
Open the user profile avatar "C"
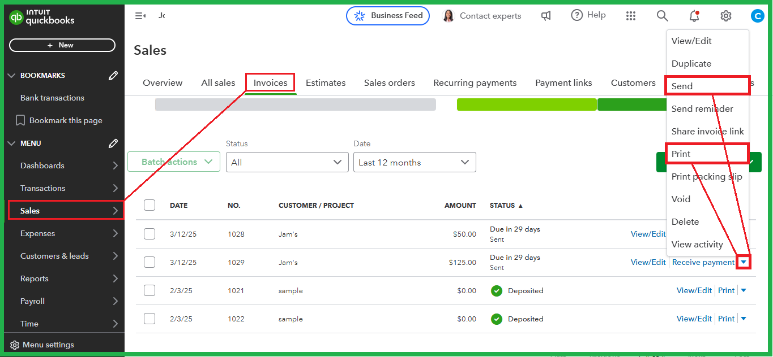[x=757, y=16]
